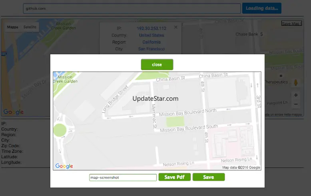Image resolution: width=311 pixels, height=196 pixels.
Task: Click United States in info popup
Action: pyautogui.click(x=152, y=35)
